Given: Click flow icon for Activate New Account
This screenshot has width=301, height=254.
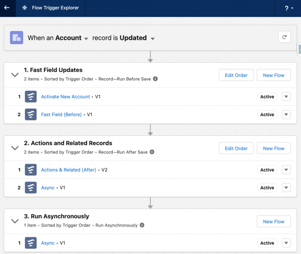Looking at the screenshot, I should pos(31,97).
